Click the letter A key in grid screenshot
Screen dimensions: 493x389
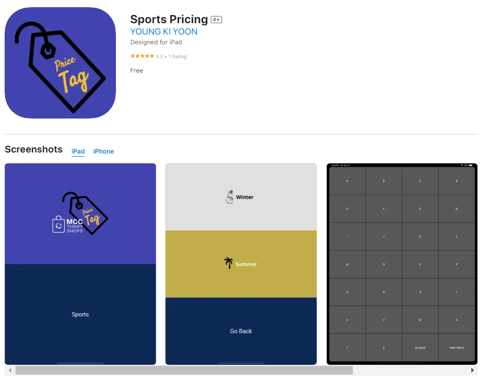point(347,181)
